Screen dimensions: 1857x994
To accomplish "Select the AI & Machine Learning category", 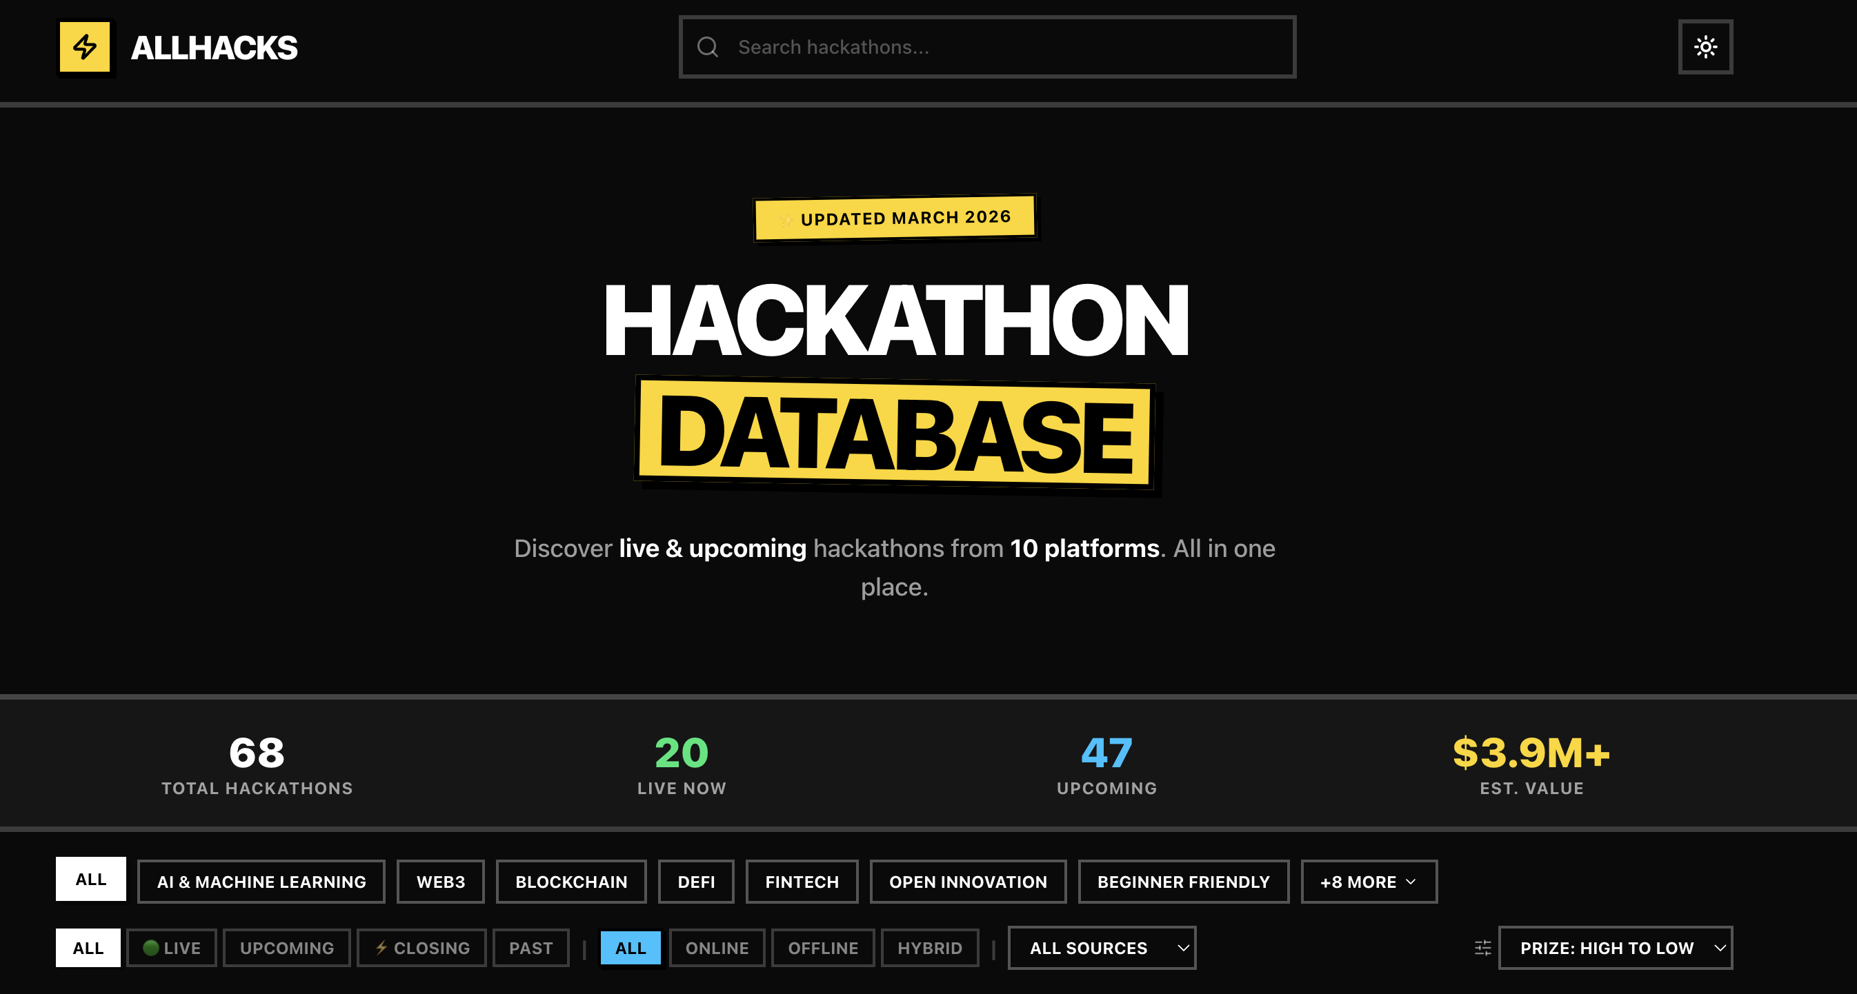I will [261, 882].
